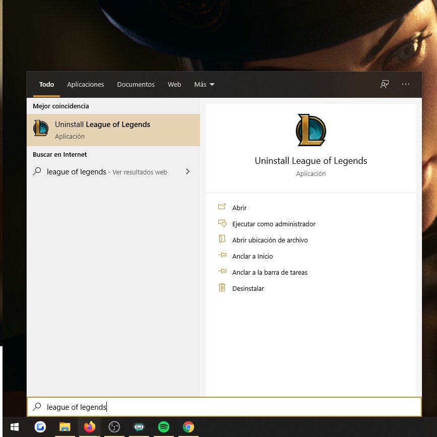Open the Streamlabs taskbar icon

pos(139,427)
